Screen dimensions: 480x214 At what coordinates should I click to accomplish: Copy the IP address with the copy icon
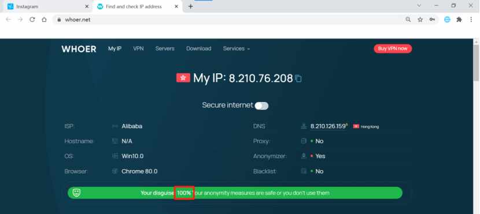[x=298, y=79]
